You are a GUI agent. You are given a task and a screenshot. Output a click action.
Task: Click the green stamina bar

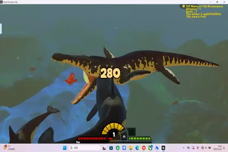140,138
